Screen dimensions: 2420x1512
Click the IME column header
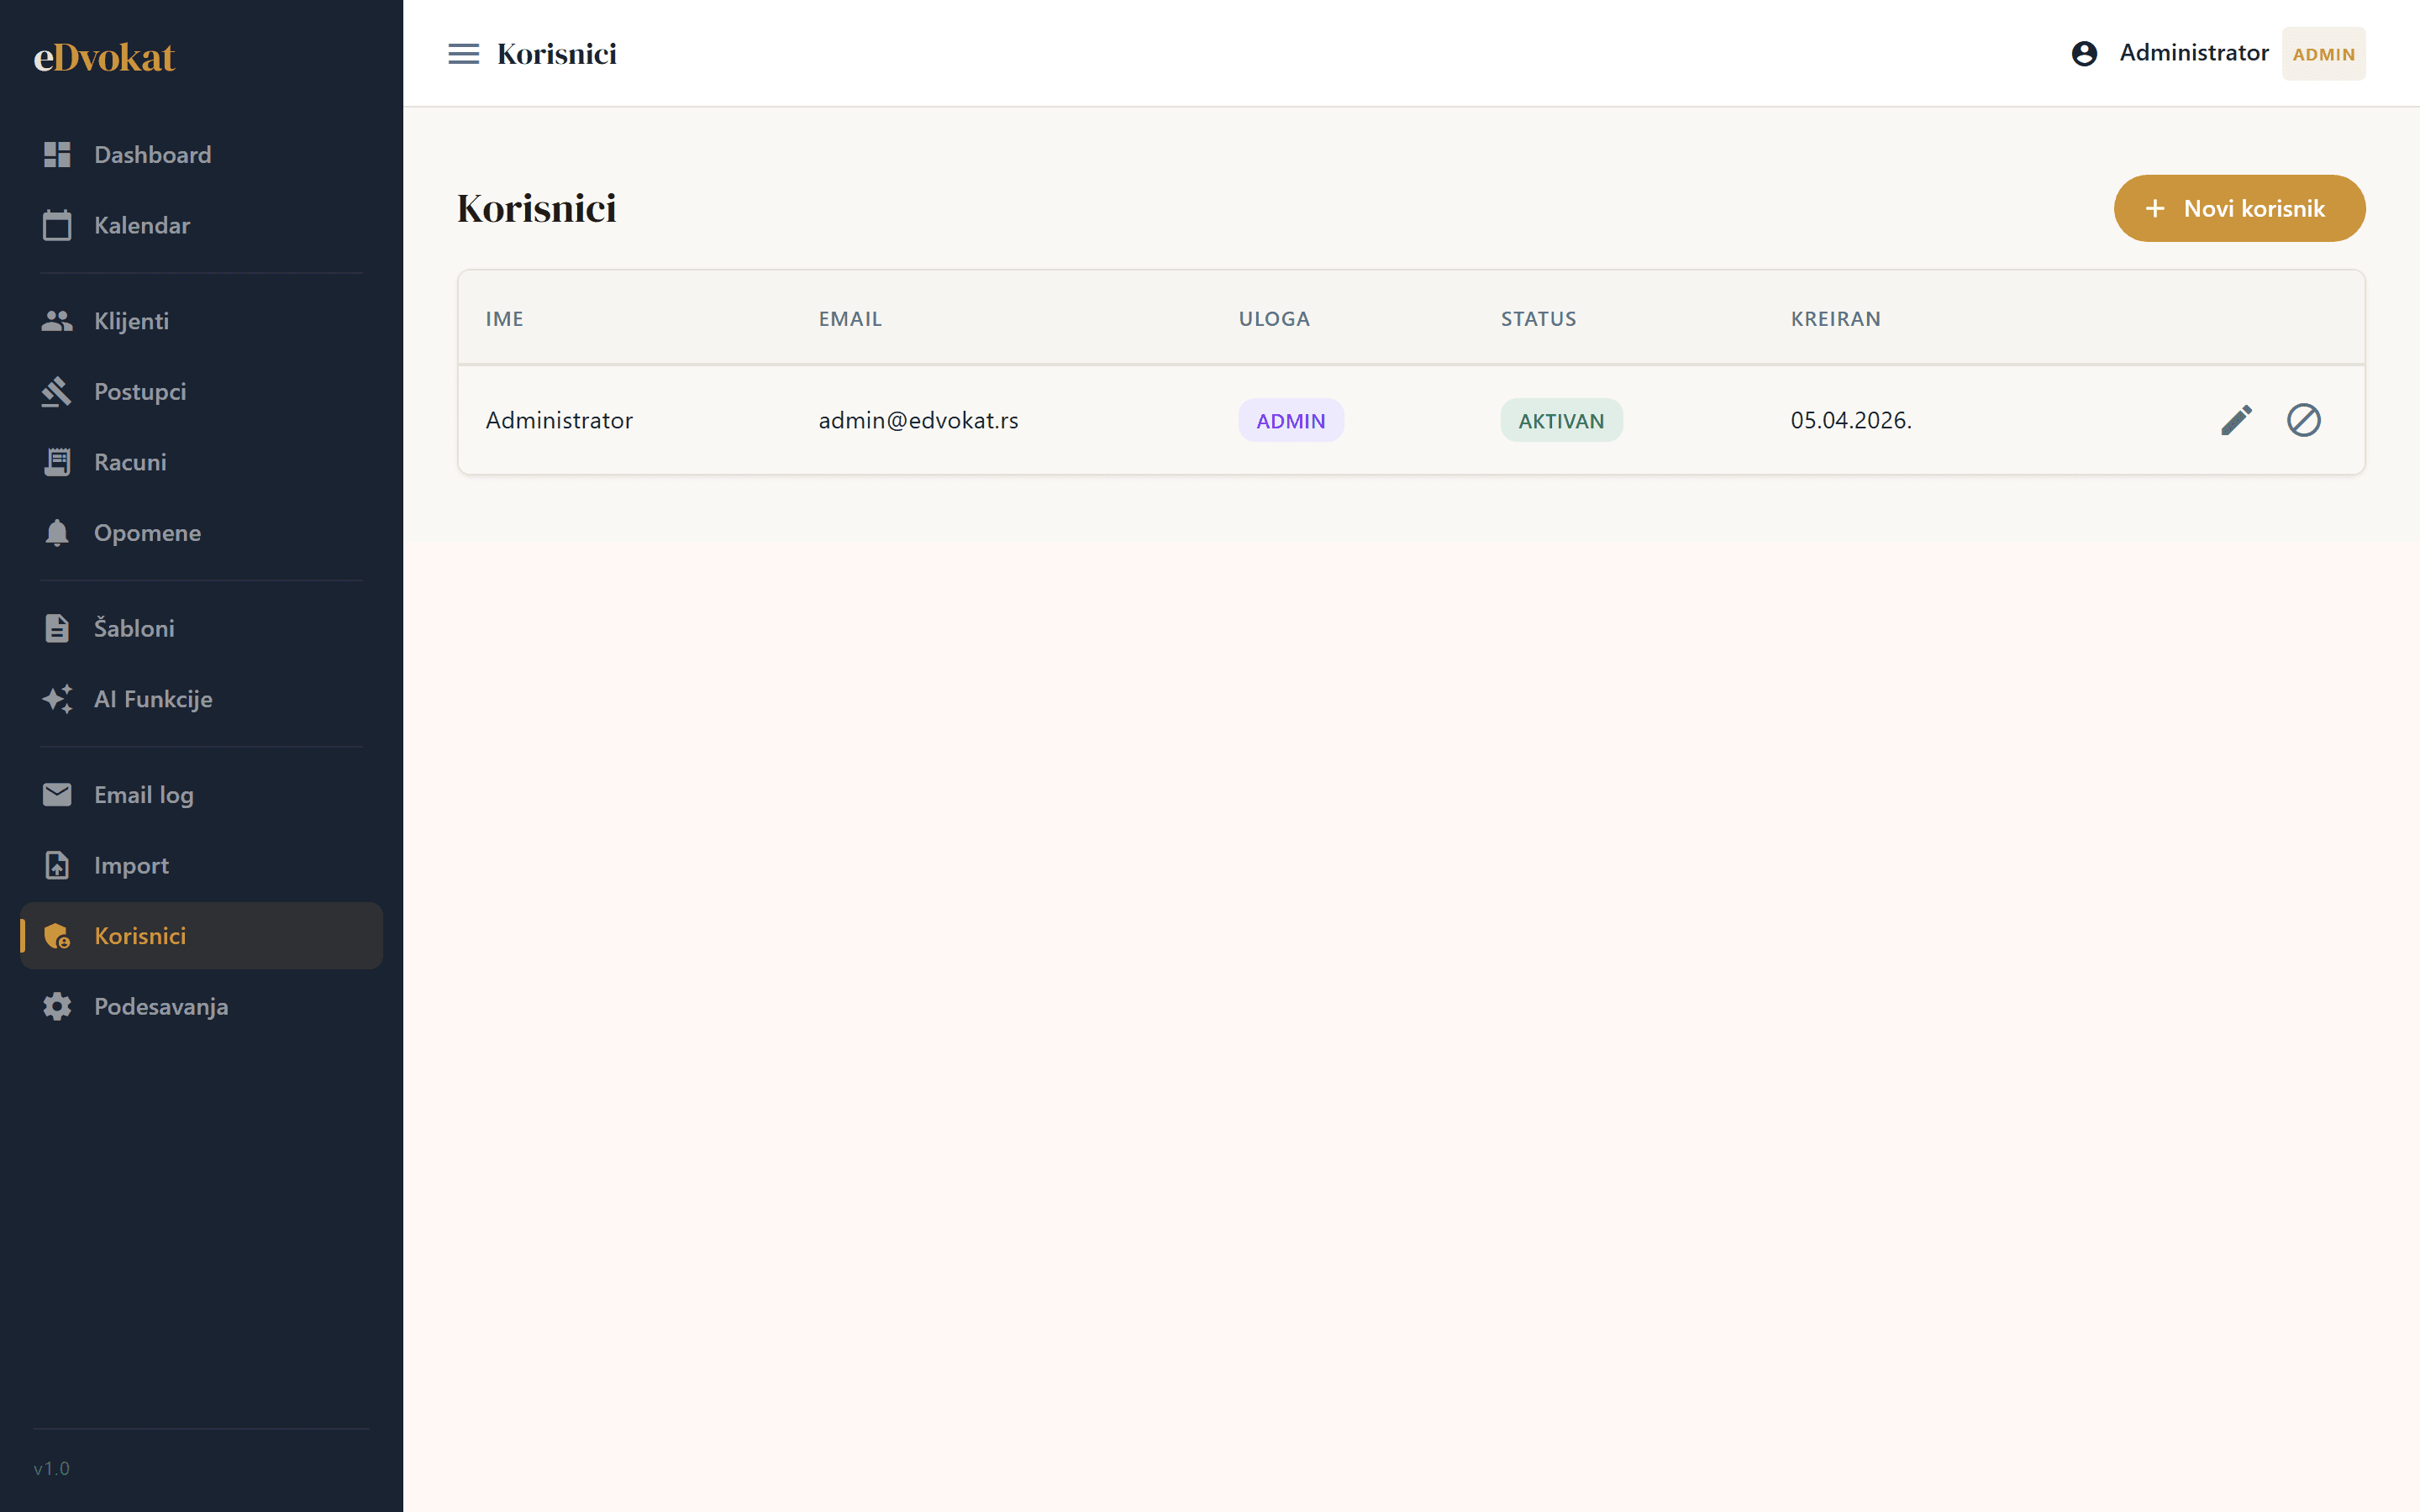[504, 319]
